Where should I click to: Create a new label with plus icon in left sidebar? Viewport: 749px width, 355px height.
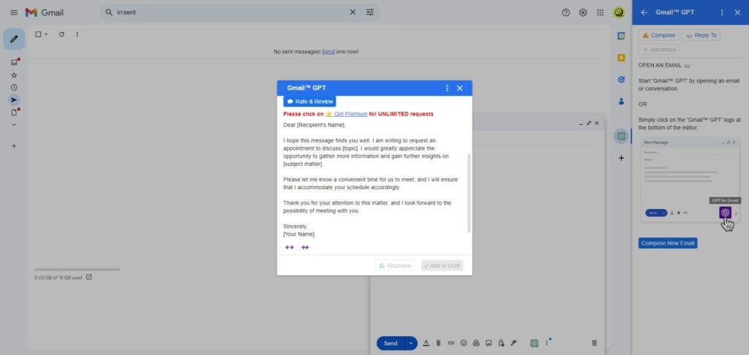tap(14, 145)
